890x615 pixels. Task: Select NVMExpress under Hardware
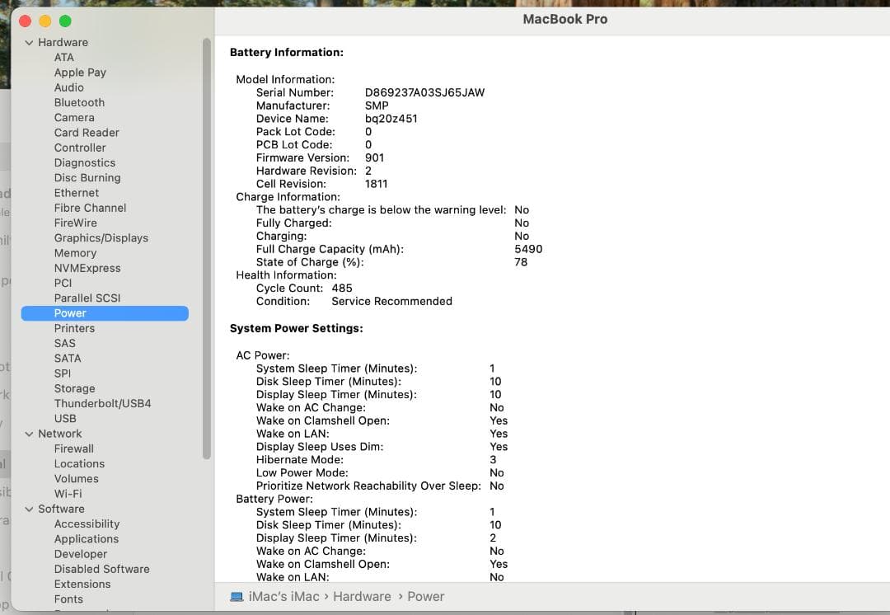click(87, 268)
